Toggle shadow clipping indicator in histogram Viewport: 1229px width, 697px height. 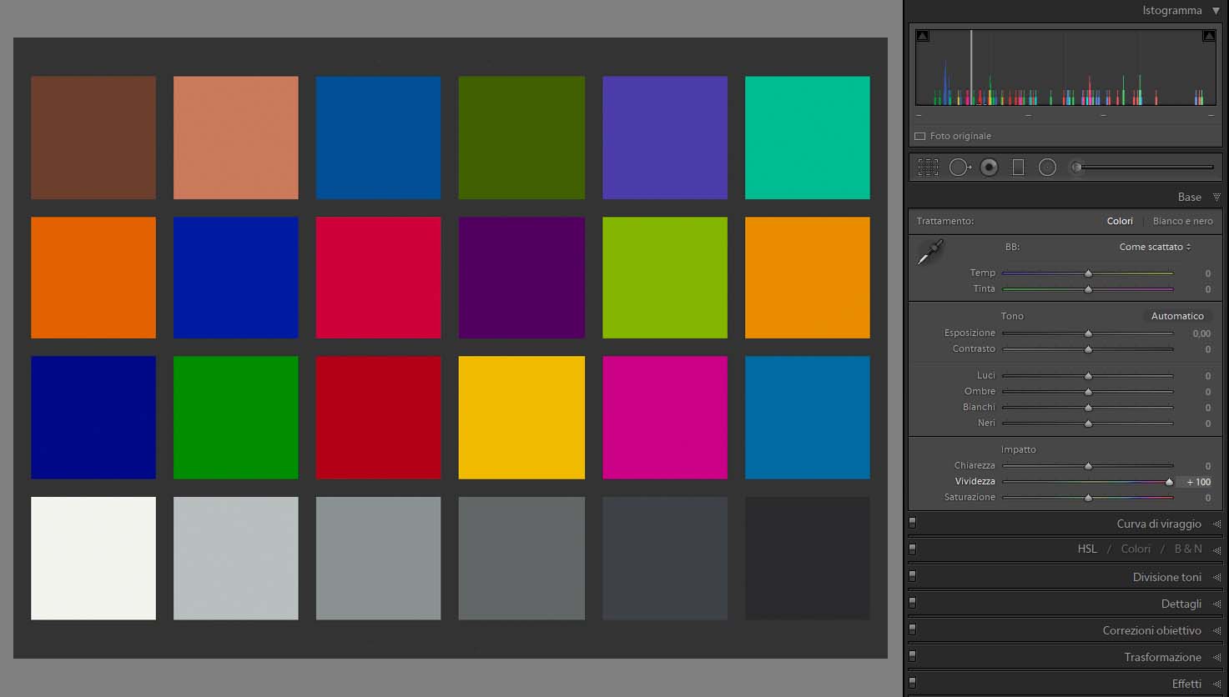coord(922,36)
